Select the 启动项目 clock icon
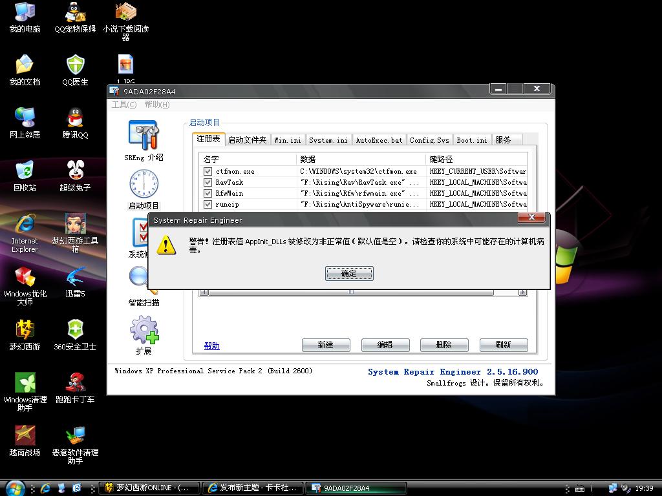This screenshot has width=662, height=496. tap(144, 184)
